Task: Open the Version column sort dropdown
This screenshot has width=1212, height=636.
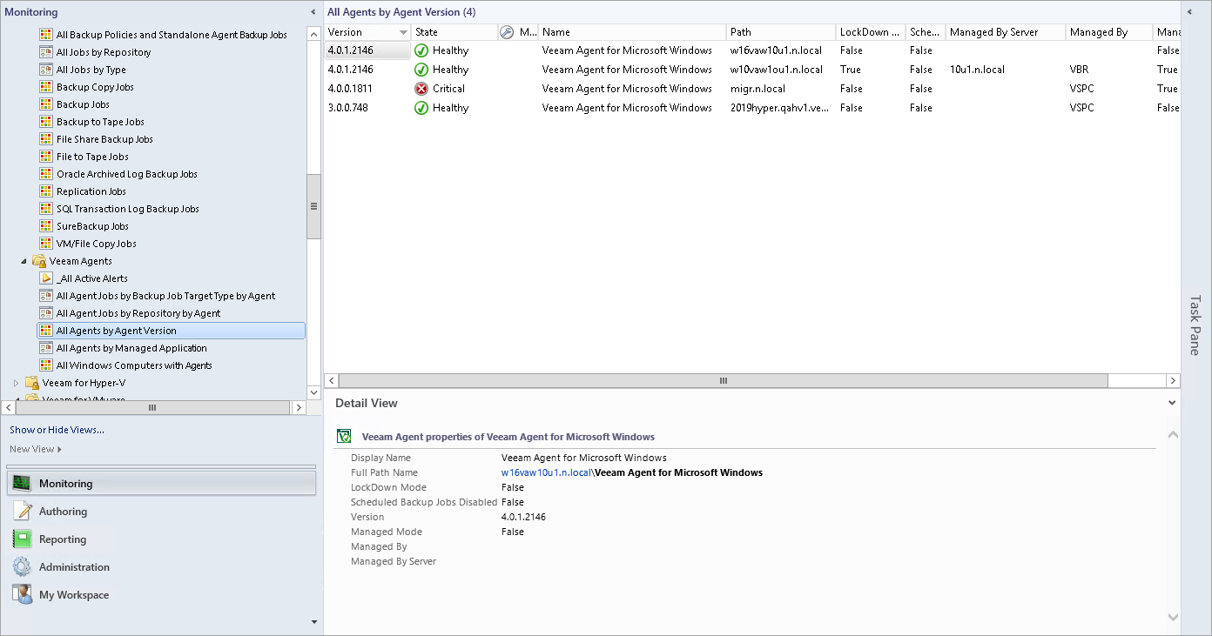Action: click(403, 32)
